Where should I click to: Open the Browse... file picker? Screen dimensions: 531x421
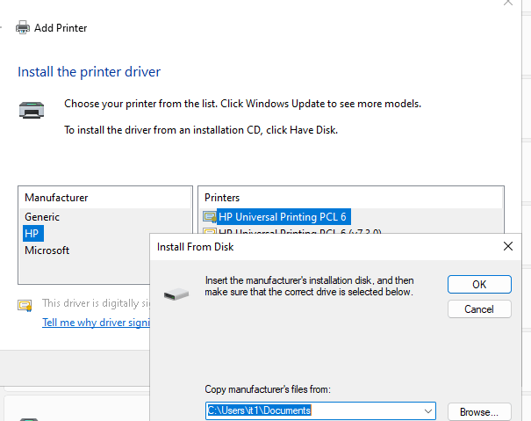[x=479, y=412]
